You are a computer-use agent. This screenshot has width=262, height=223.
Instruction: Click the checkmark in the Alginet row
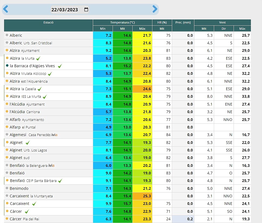point(28,143)
